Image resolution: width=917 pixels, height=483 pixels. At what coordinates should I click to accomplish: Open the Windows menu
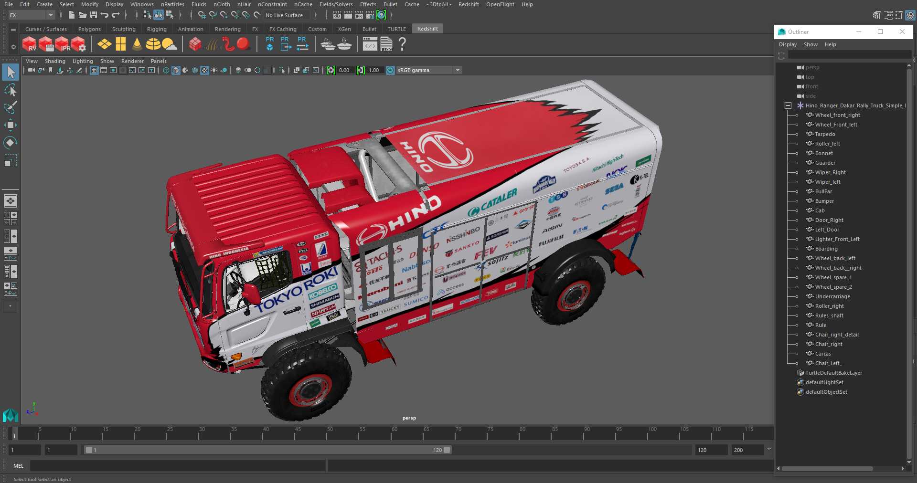142,4
